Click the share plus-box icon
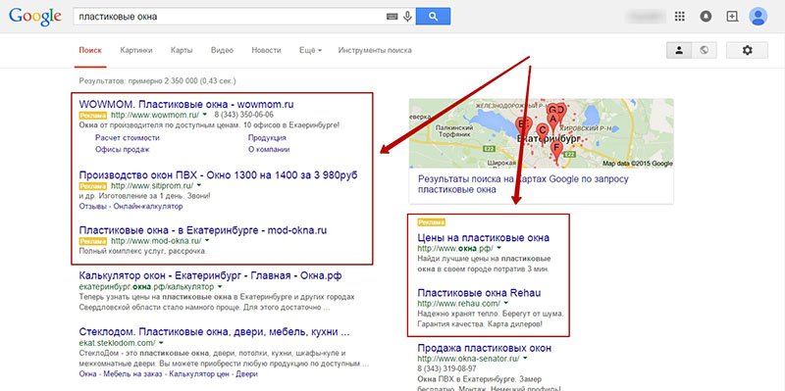 (x=732, y=17)
